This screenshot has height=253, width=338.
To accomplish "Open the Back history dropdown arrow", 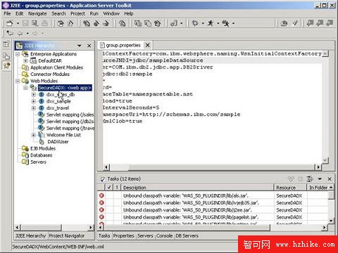I will (x=27, y=34).
